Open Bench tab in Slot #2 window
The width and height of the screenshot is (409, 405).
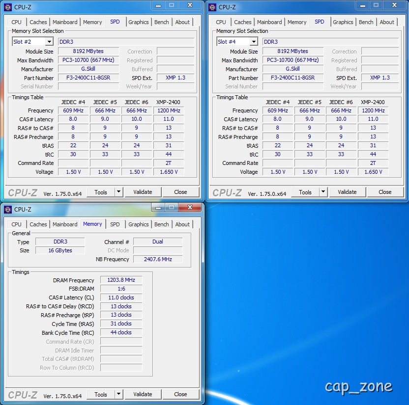[161, 22]
